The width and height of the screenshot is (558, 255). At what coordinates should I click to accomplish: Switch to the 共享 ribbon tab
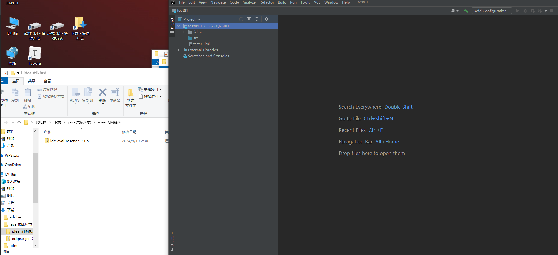click(x=32, y=81)
